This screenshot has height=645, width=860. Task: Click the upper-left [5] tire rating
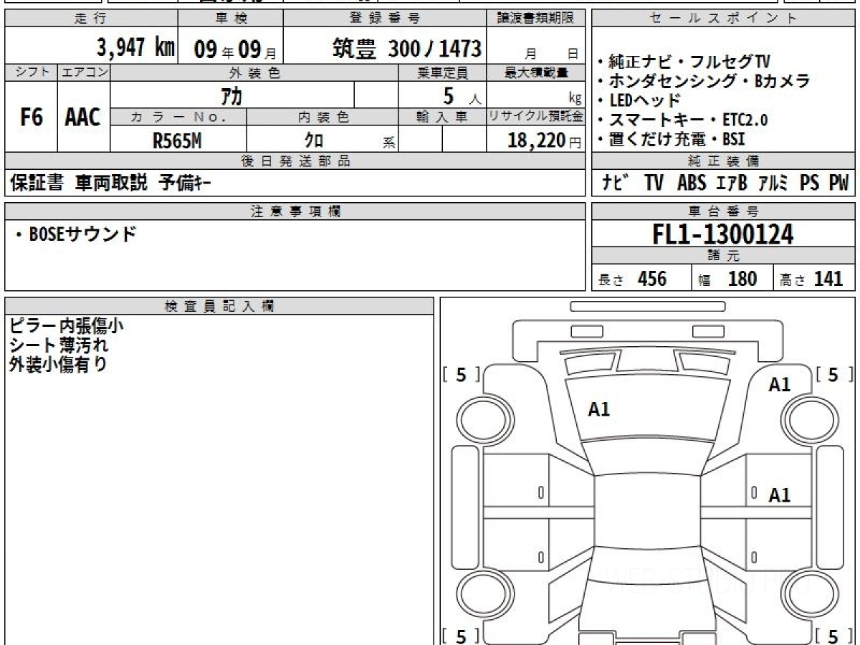click(461, 375)
